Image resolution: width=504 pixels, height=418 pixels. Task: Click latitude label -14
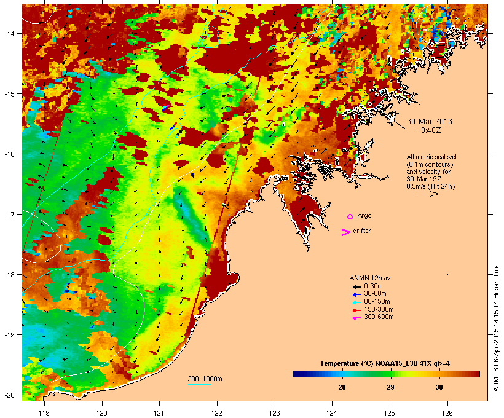click(9, 33)
